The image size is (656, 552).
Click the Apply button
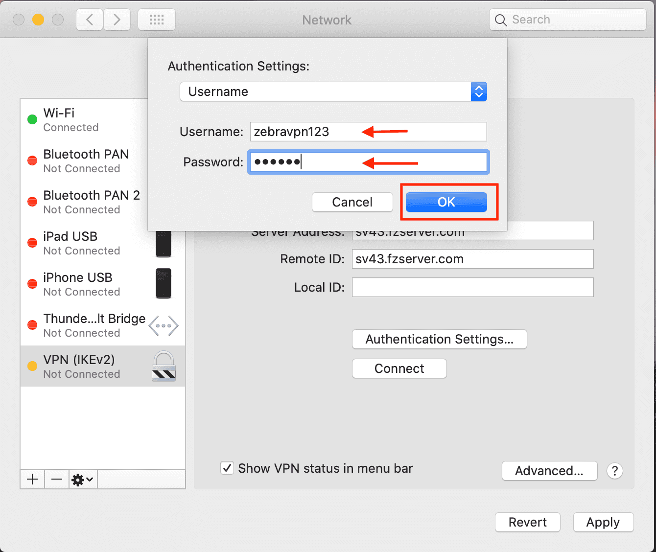[603, 522]
